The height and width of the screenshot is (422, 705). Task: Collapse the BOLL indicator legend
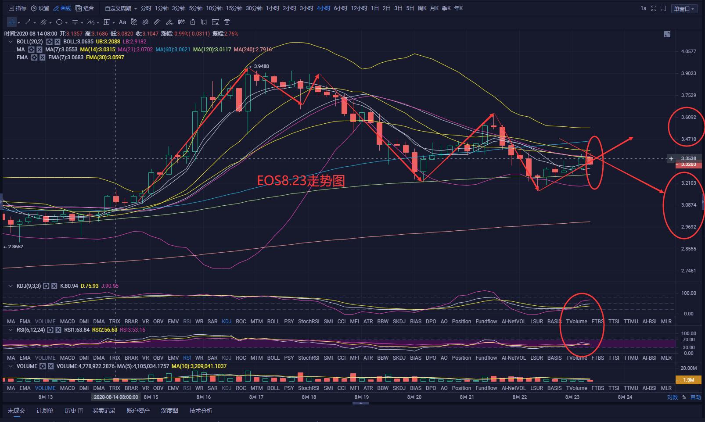click(x=11, y=42)
